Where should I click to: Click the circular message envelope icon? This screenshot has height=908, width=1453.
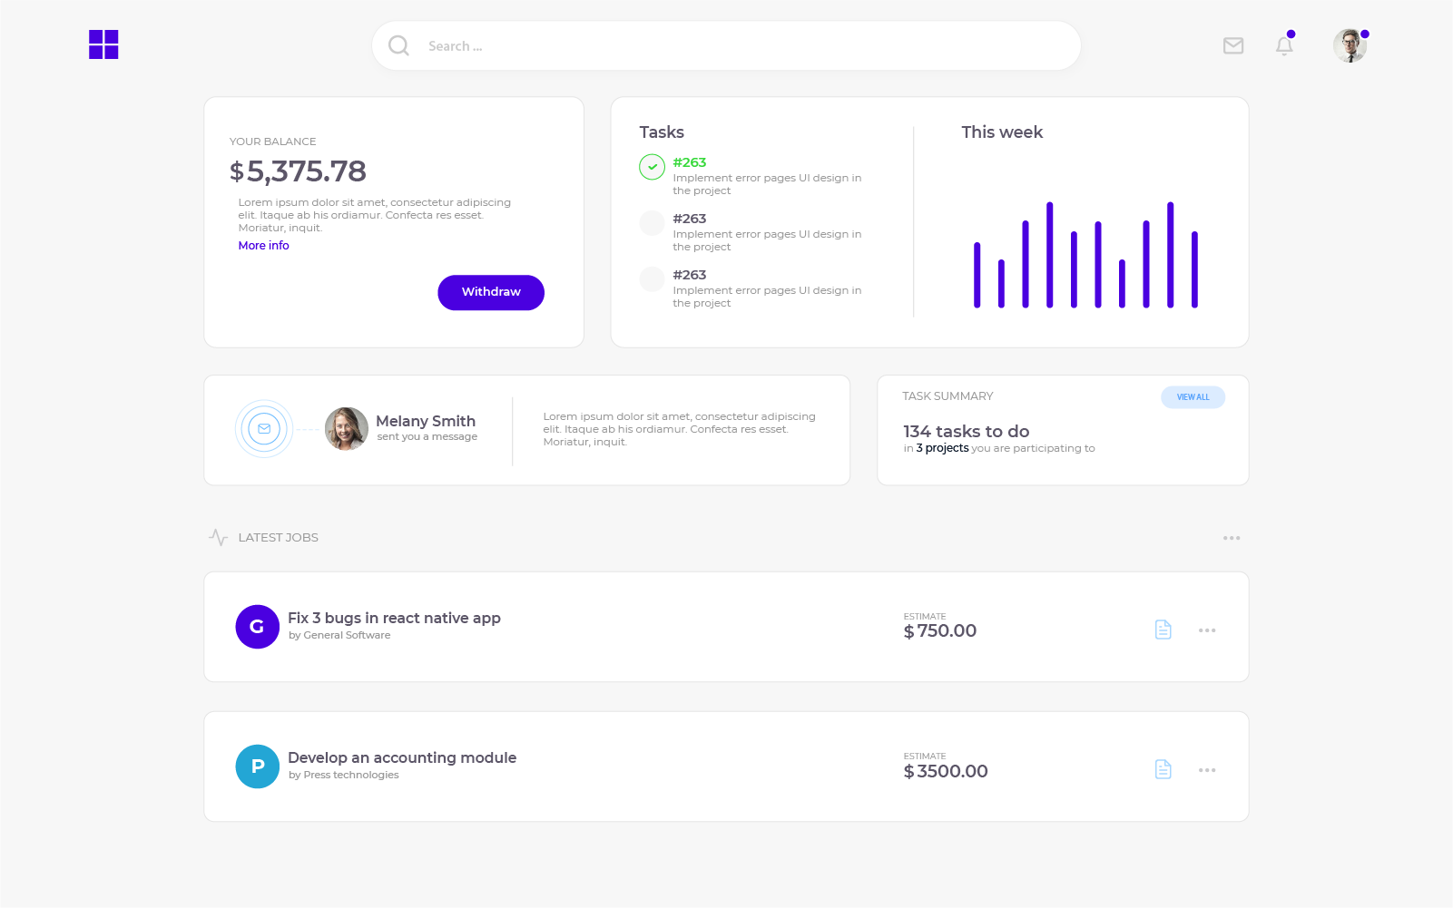(264, 429)
